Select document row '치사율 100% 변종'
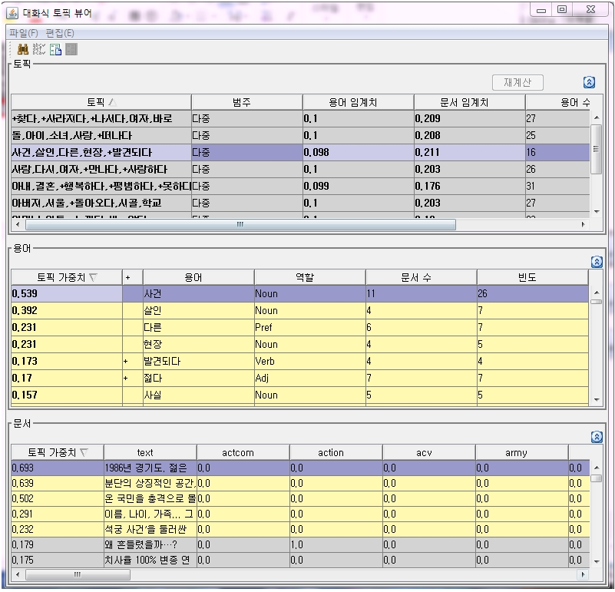615x592 pixels. [300, 560]
